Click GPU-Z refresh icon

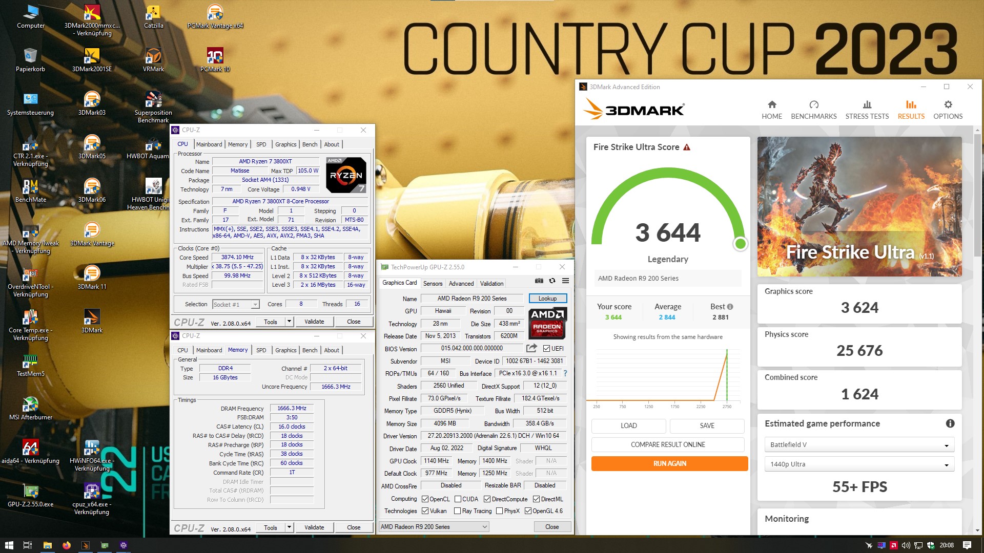tap(552, 281)
